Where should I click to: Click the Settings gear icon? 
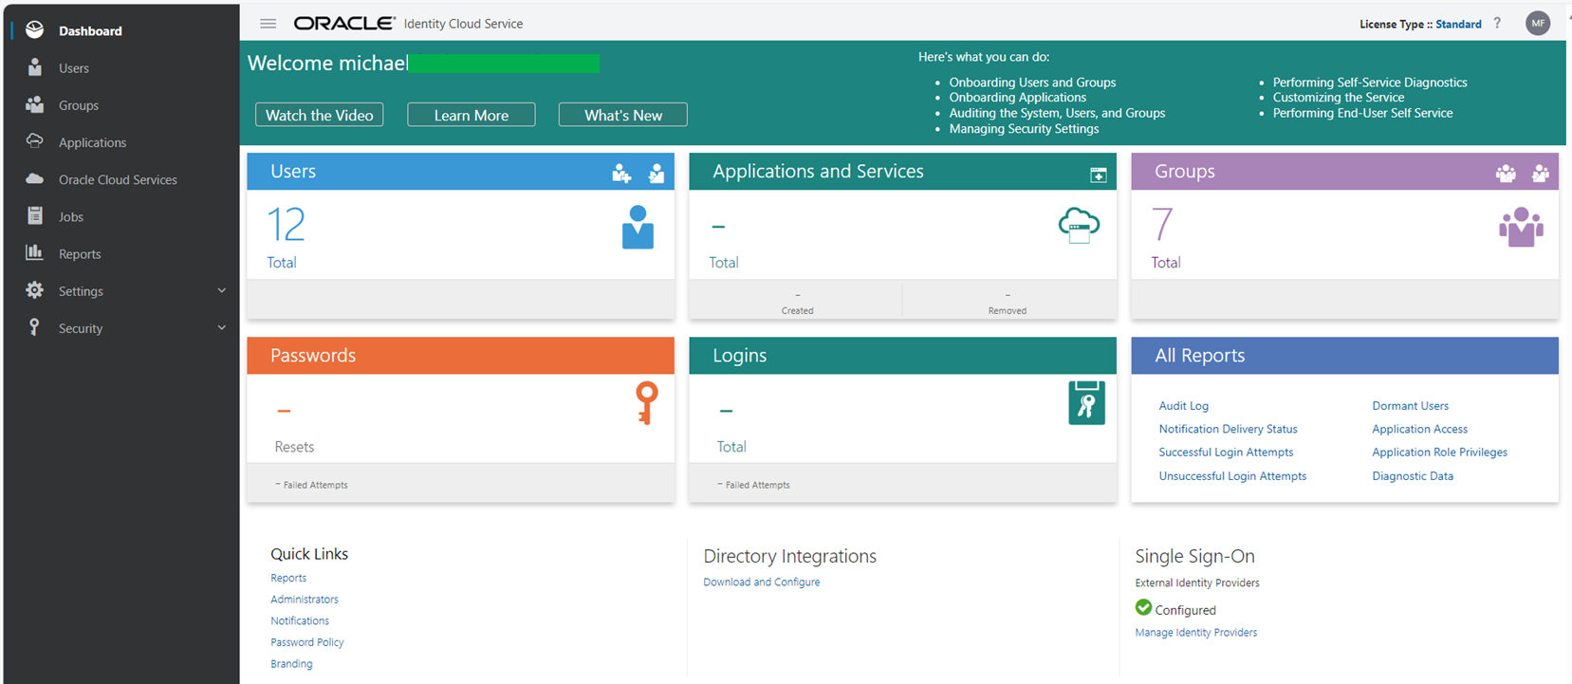pos(35,290)
